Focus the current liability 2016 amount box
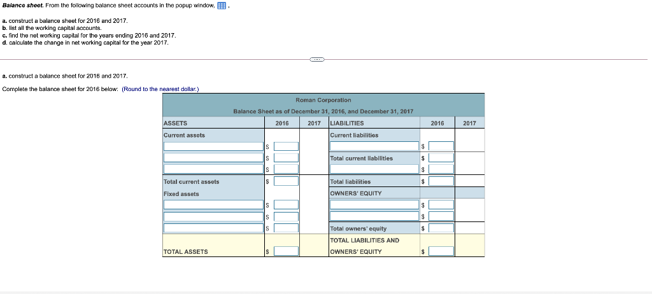The width and height of the screenshot is (652, 294). tap(441, 146)
